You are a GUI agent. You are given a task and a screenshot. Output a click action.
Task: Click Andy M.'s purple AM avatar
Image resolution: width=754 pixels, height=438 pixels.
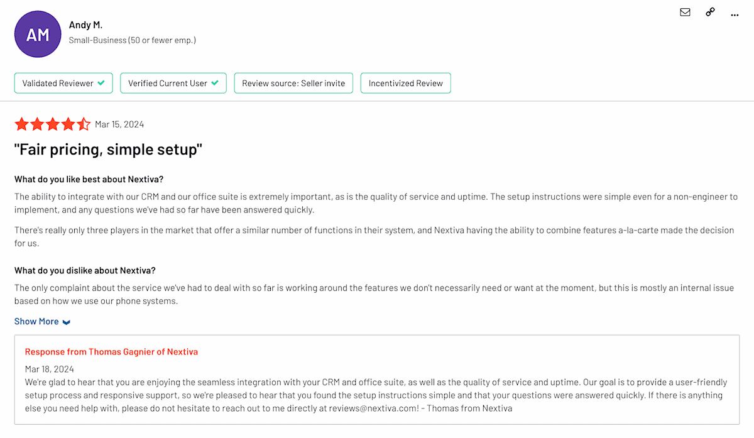(38, 34)
